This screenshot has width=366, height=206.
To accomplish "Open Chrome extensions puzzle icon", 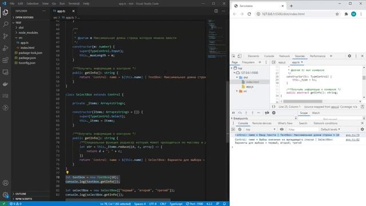I will tap(346, 14).
